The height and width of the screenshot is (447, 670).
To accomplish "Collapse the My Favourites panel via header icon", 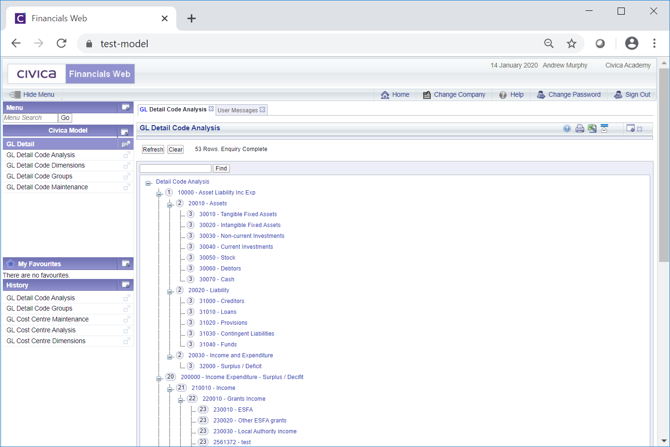I will (126, 263).
